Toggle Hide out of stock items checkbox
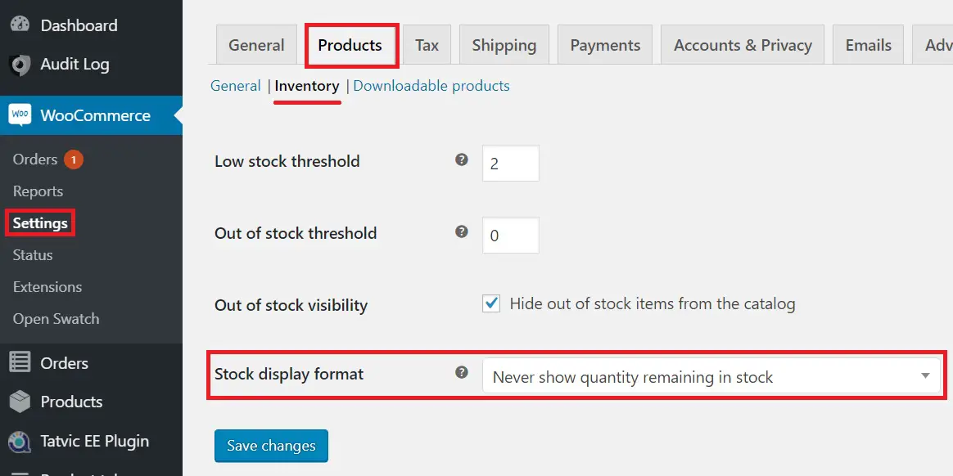The image size is (953, 476). (491, 303)
